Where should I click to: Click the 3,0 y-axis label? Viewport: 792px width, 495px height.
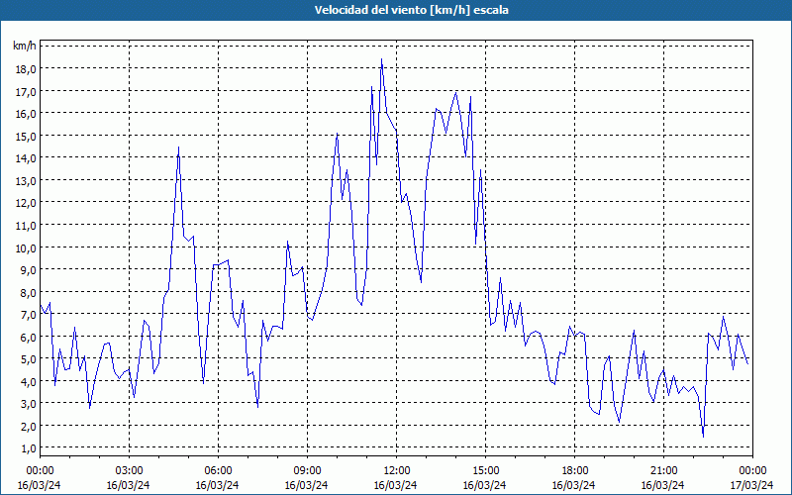click(28, 404)
